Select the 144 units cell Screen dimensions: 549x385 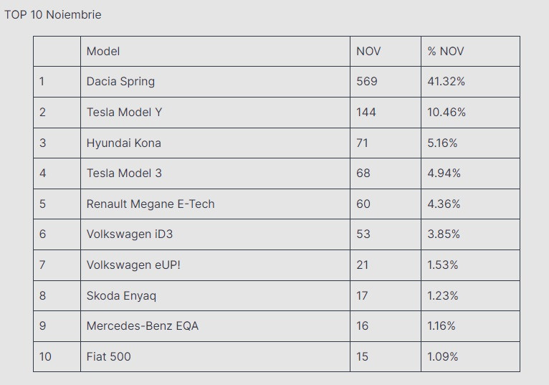click(x=366, y=112)
